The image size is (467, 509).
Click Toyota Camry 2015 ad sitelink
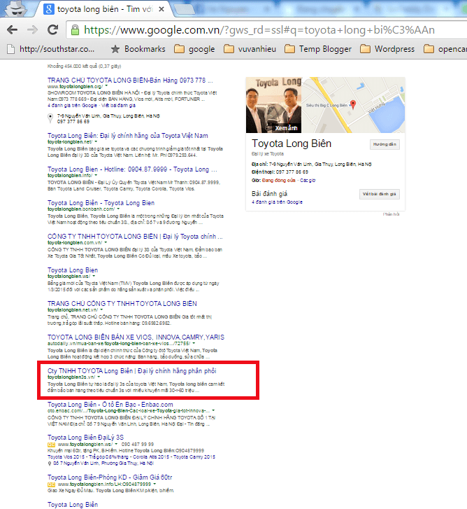pyautogui.click(x=194, y=456)
